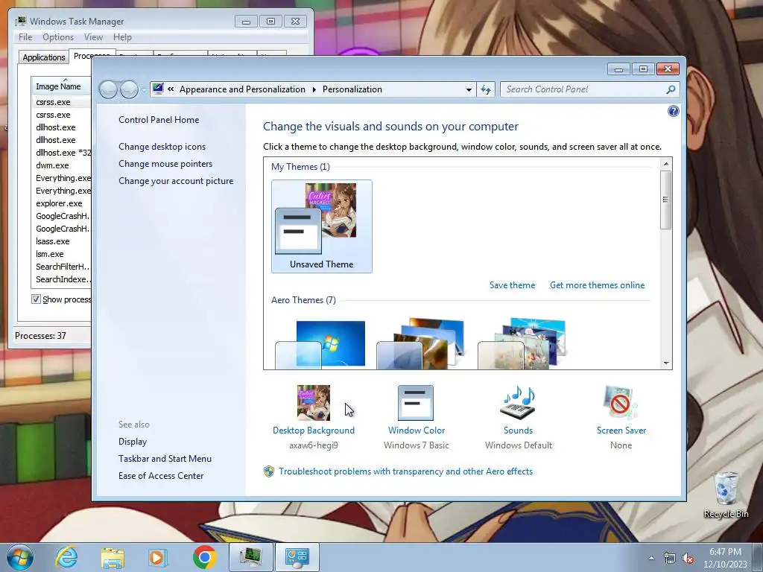This screenshot has width=763, height=572.
Task: Select the Windows 7 Aero theme thumbnail
Action: [x=320, y=344]
